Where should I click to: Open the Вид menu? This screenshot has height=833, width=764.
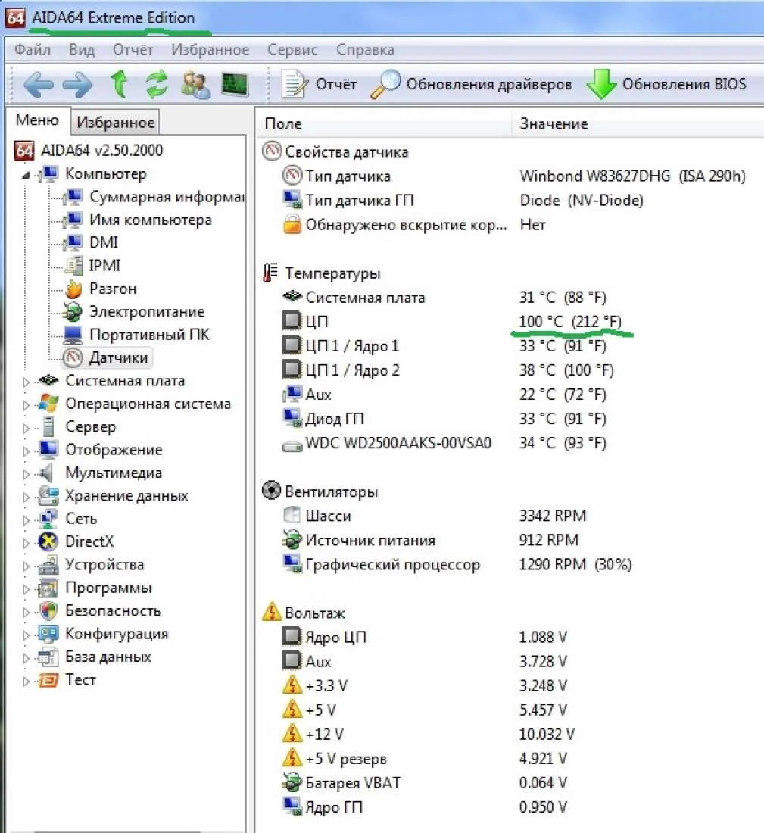click(82, 50)
